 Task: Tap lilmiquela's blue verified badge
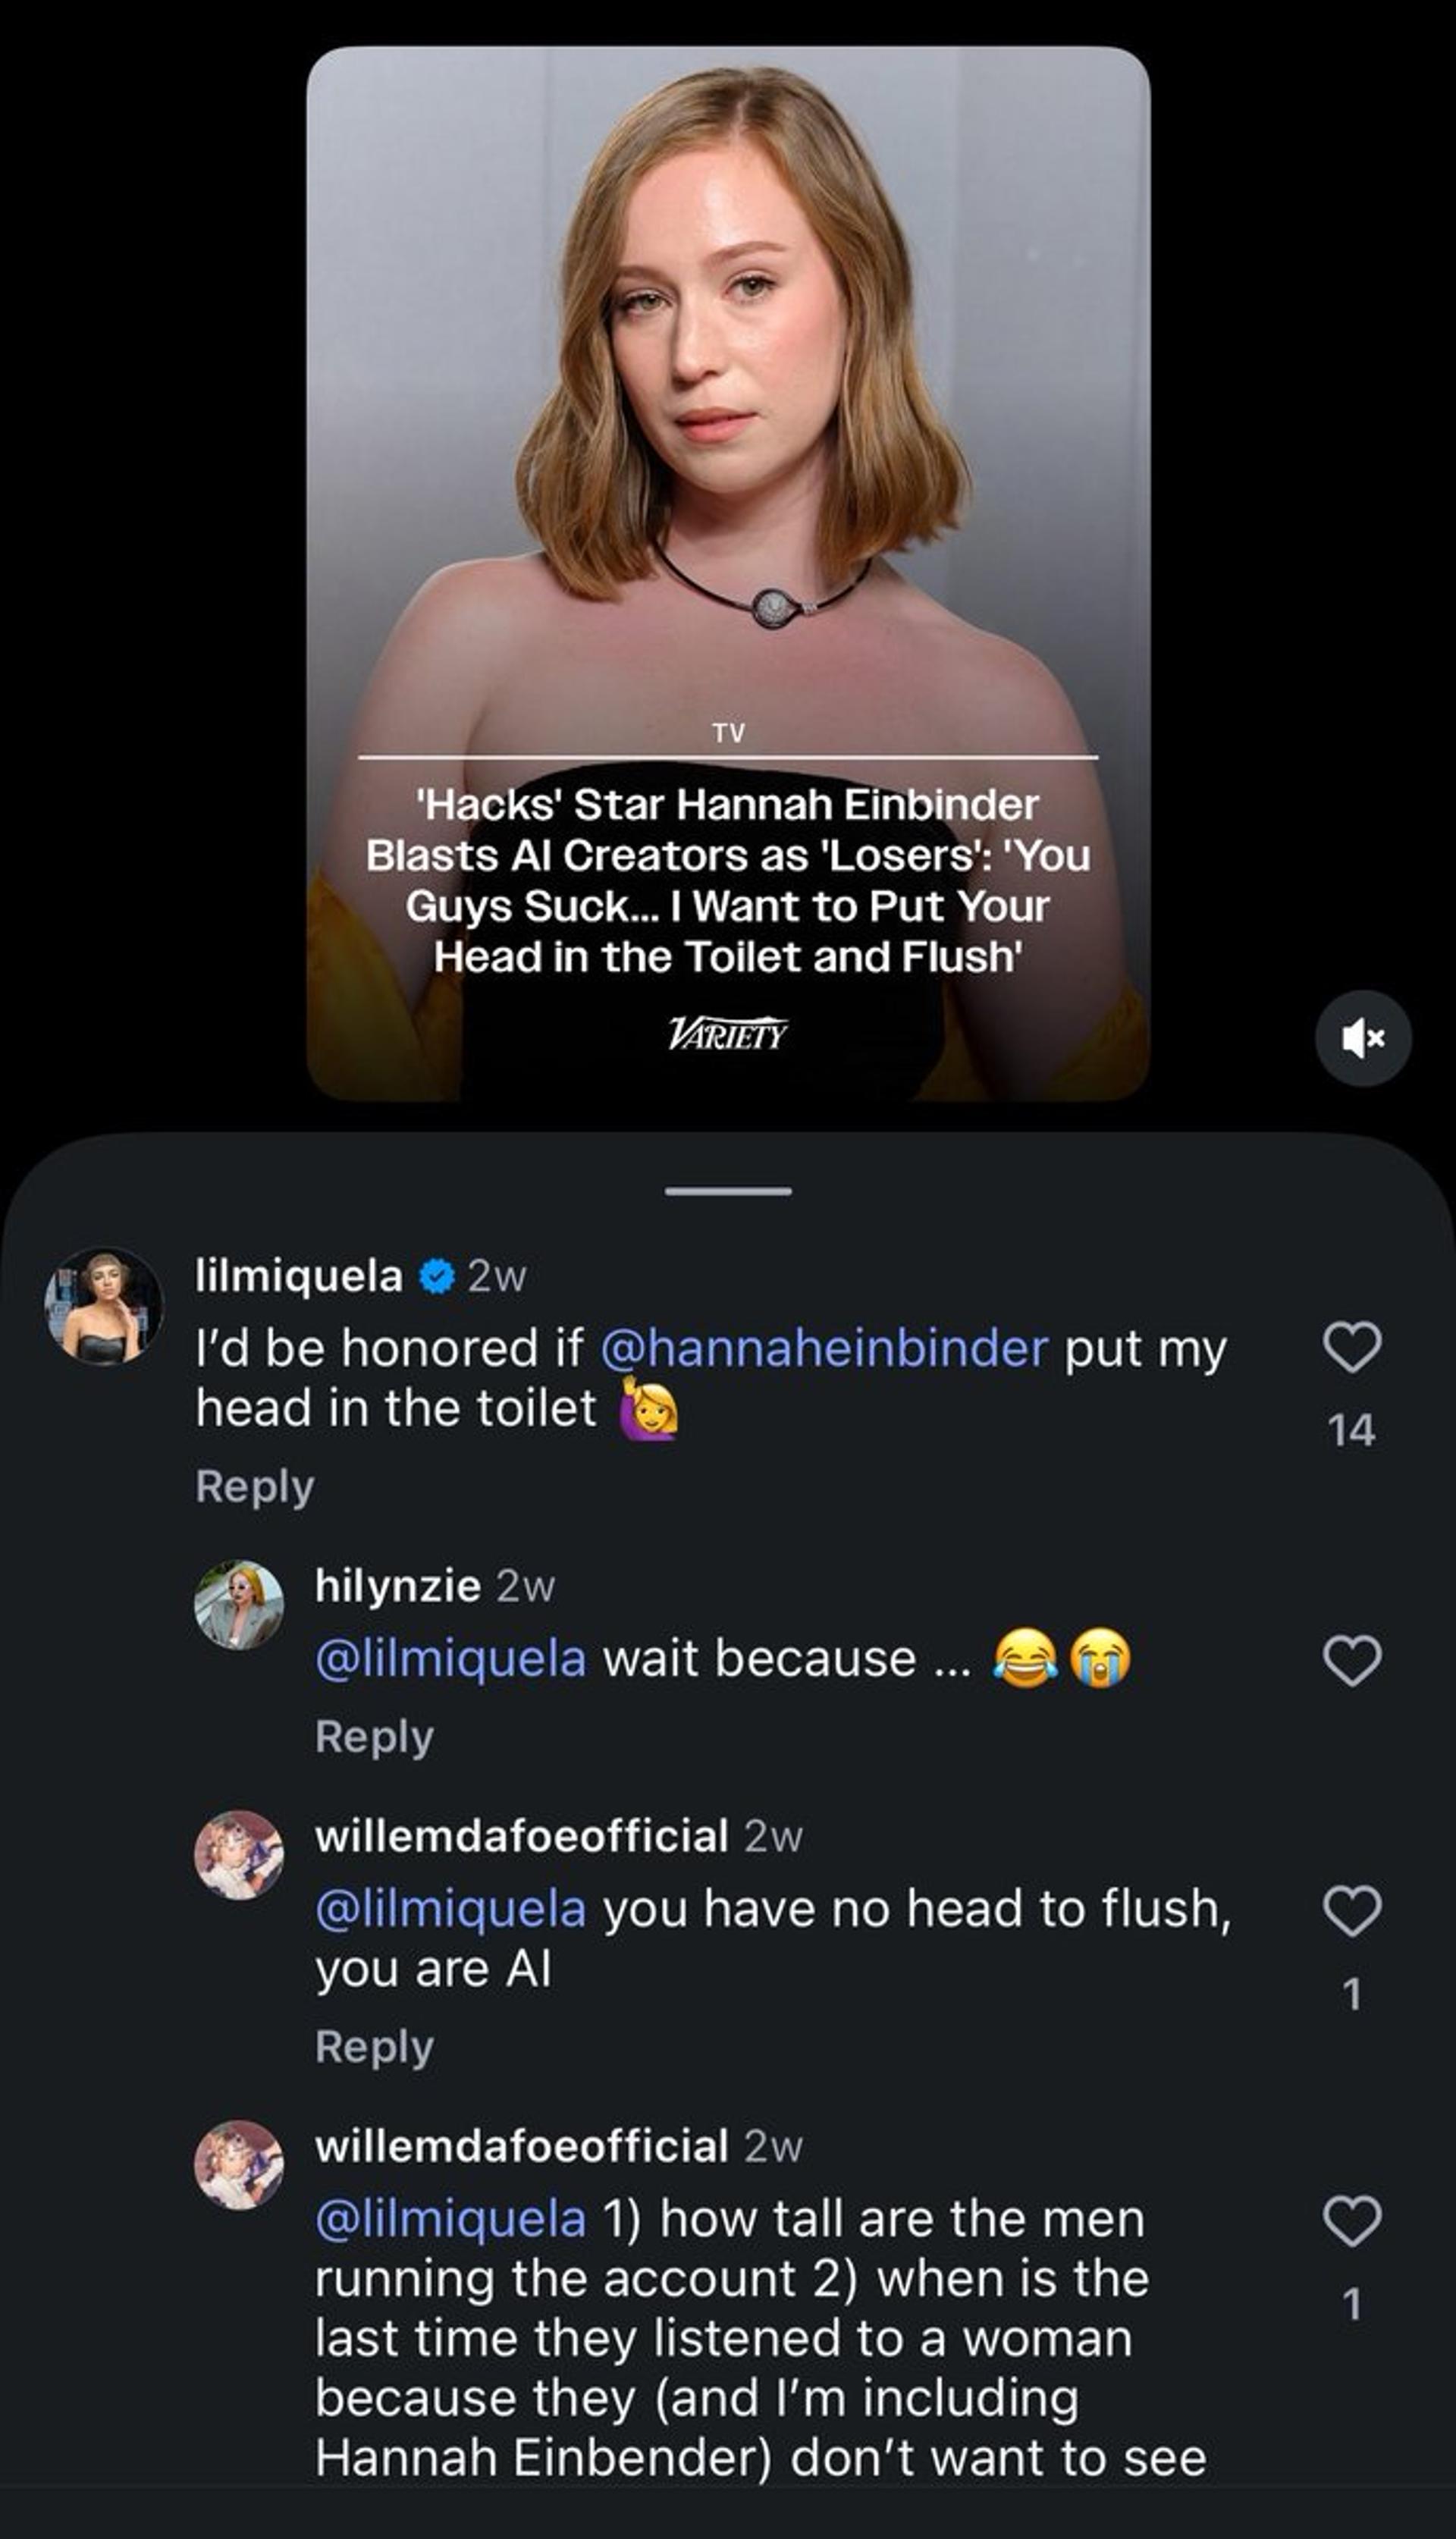click(x=436, y=1277)
